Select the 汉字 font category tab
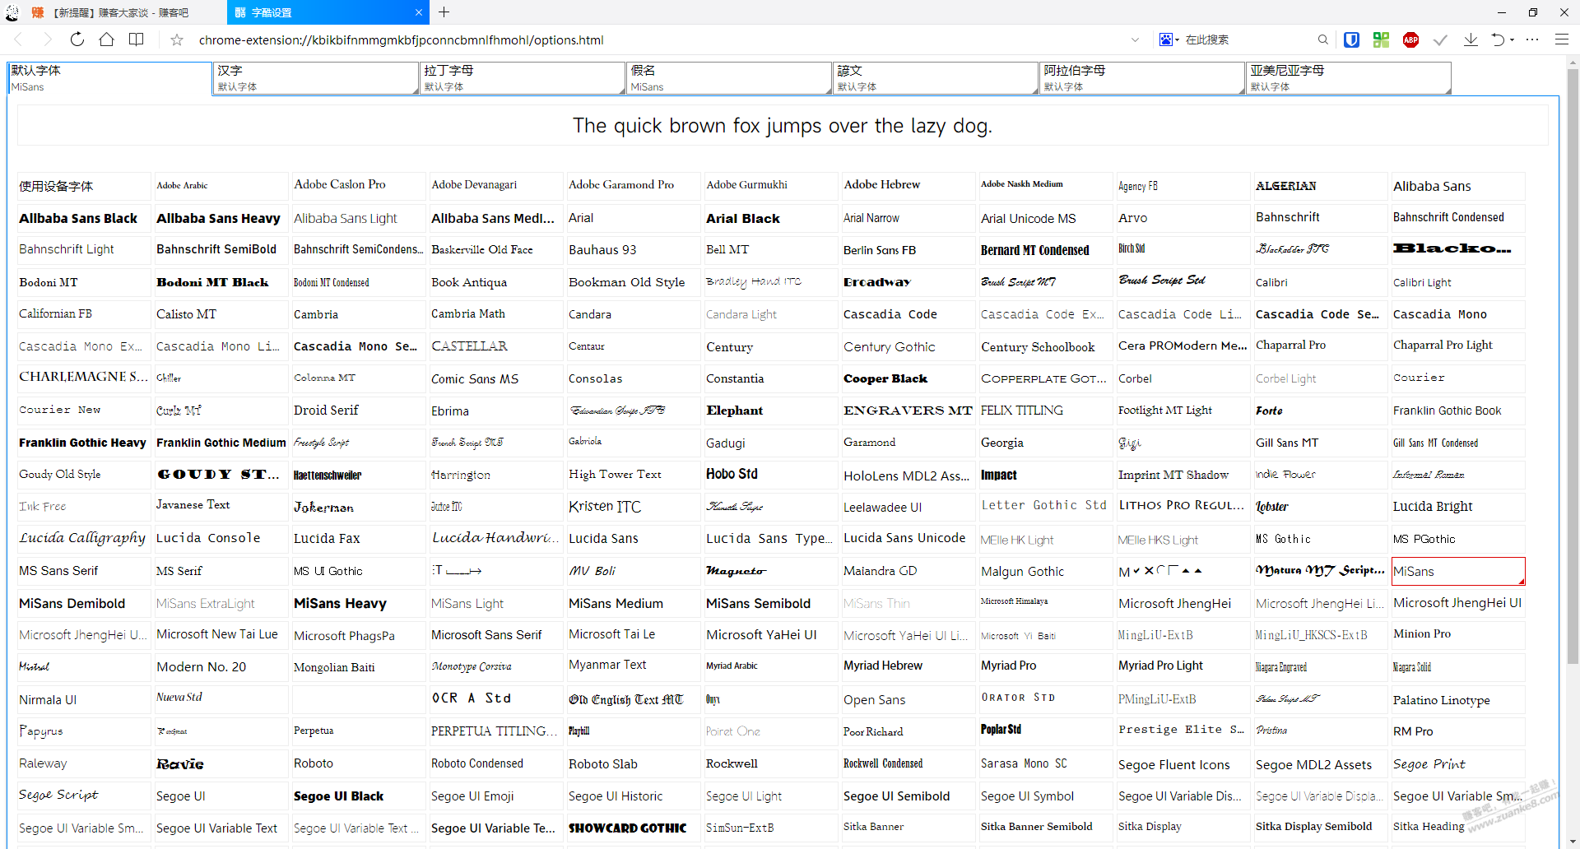 316,78
